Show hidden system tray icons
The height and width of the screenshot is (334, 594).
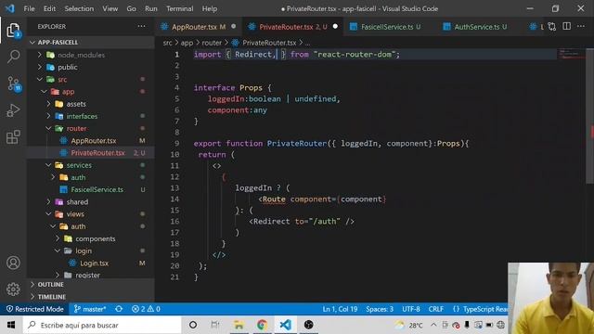(x=433, y=325)
